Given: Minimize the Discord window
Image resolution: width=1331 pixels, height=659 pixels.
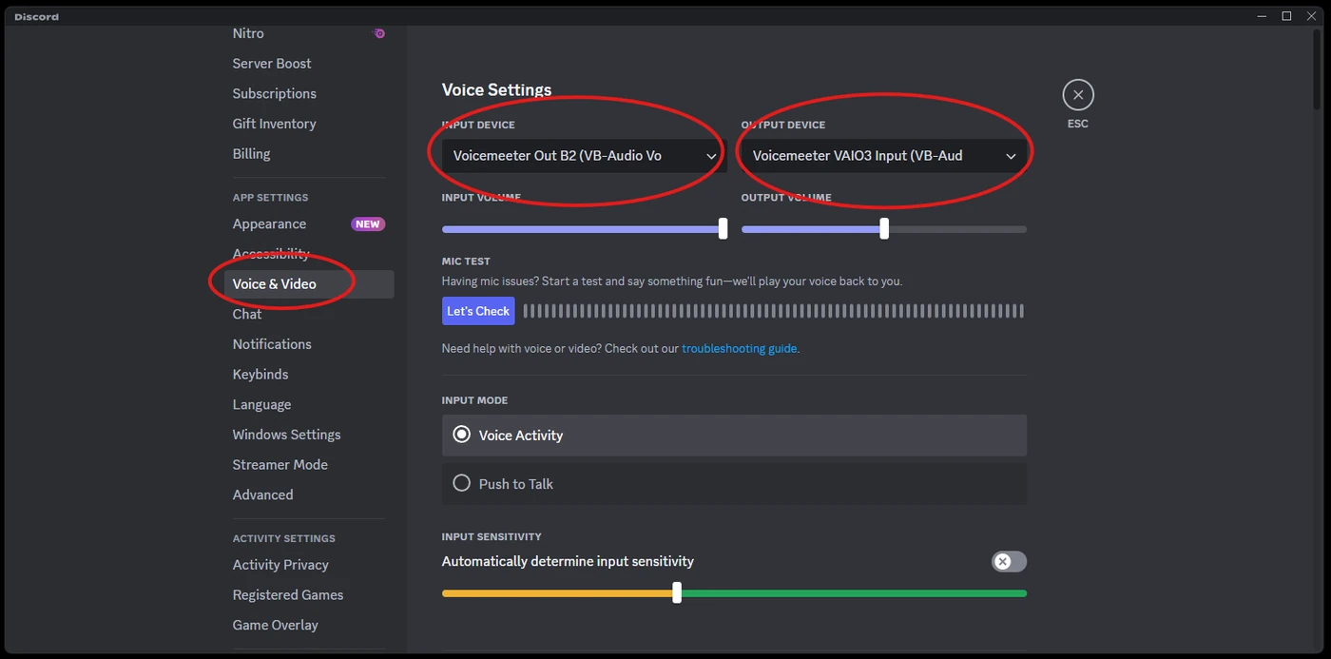Looking at the screenshot, I should coord(1263,16).
